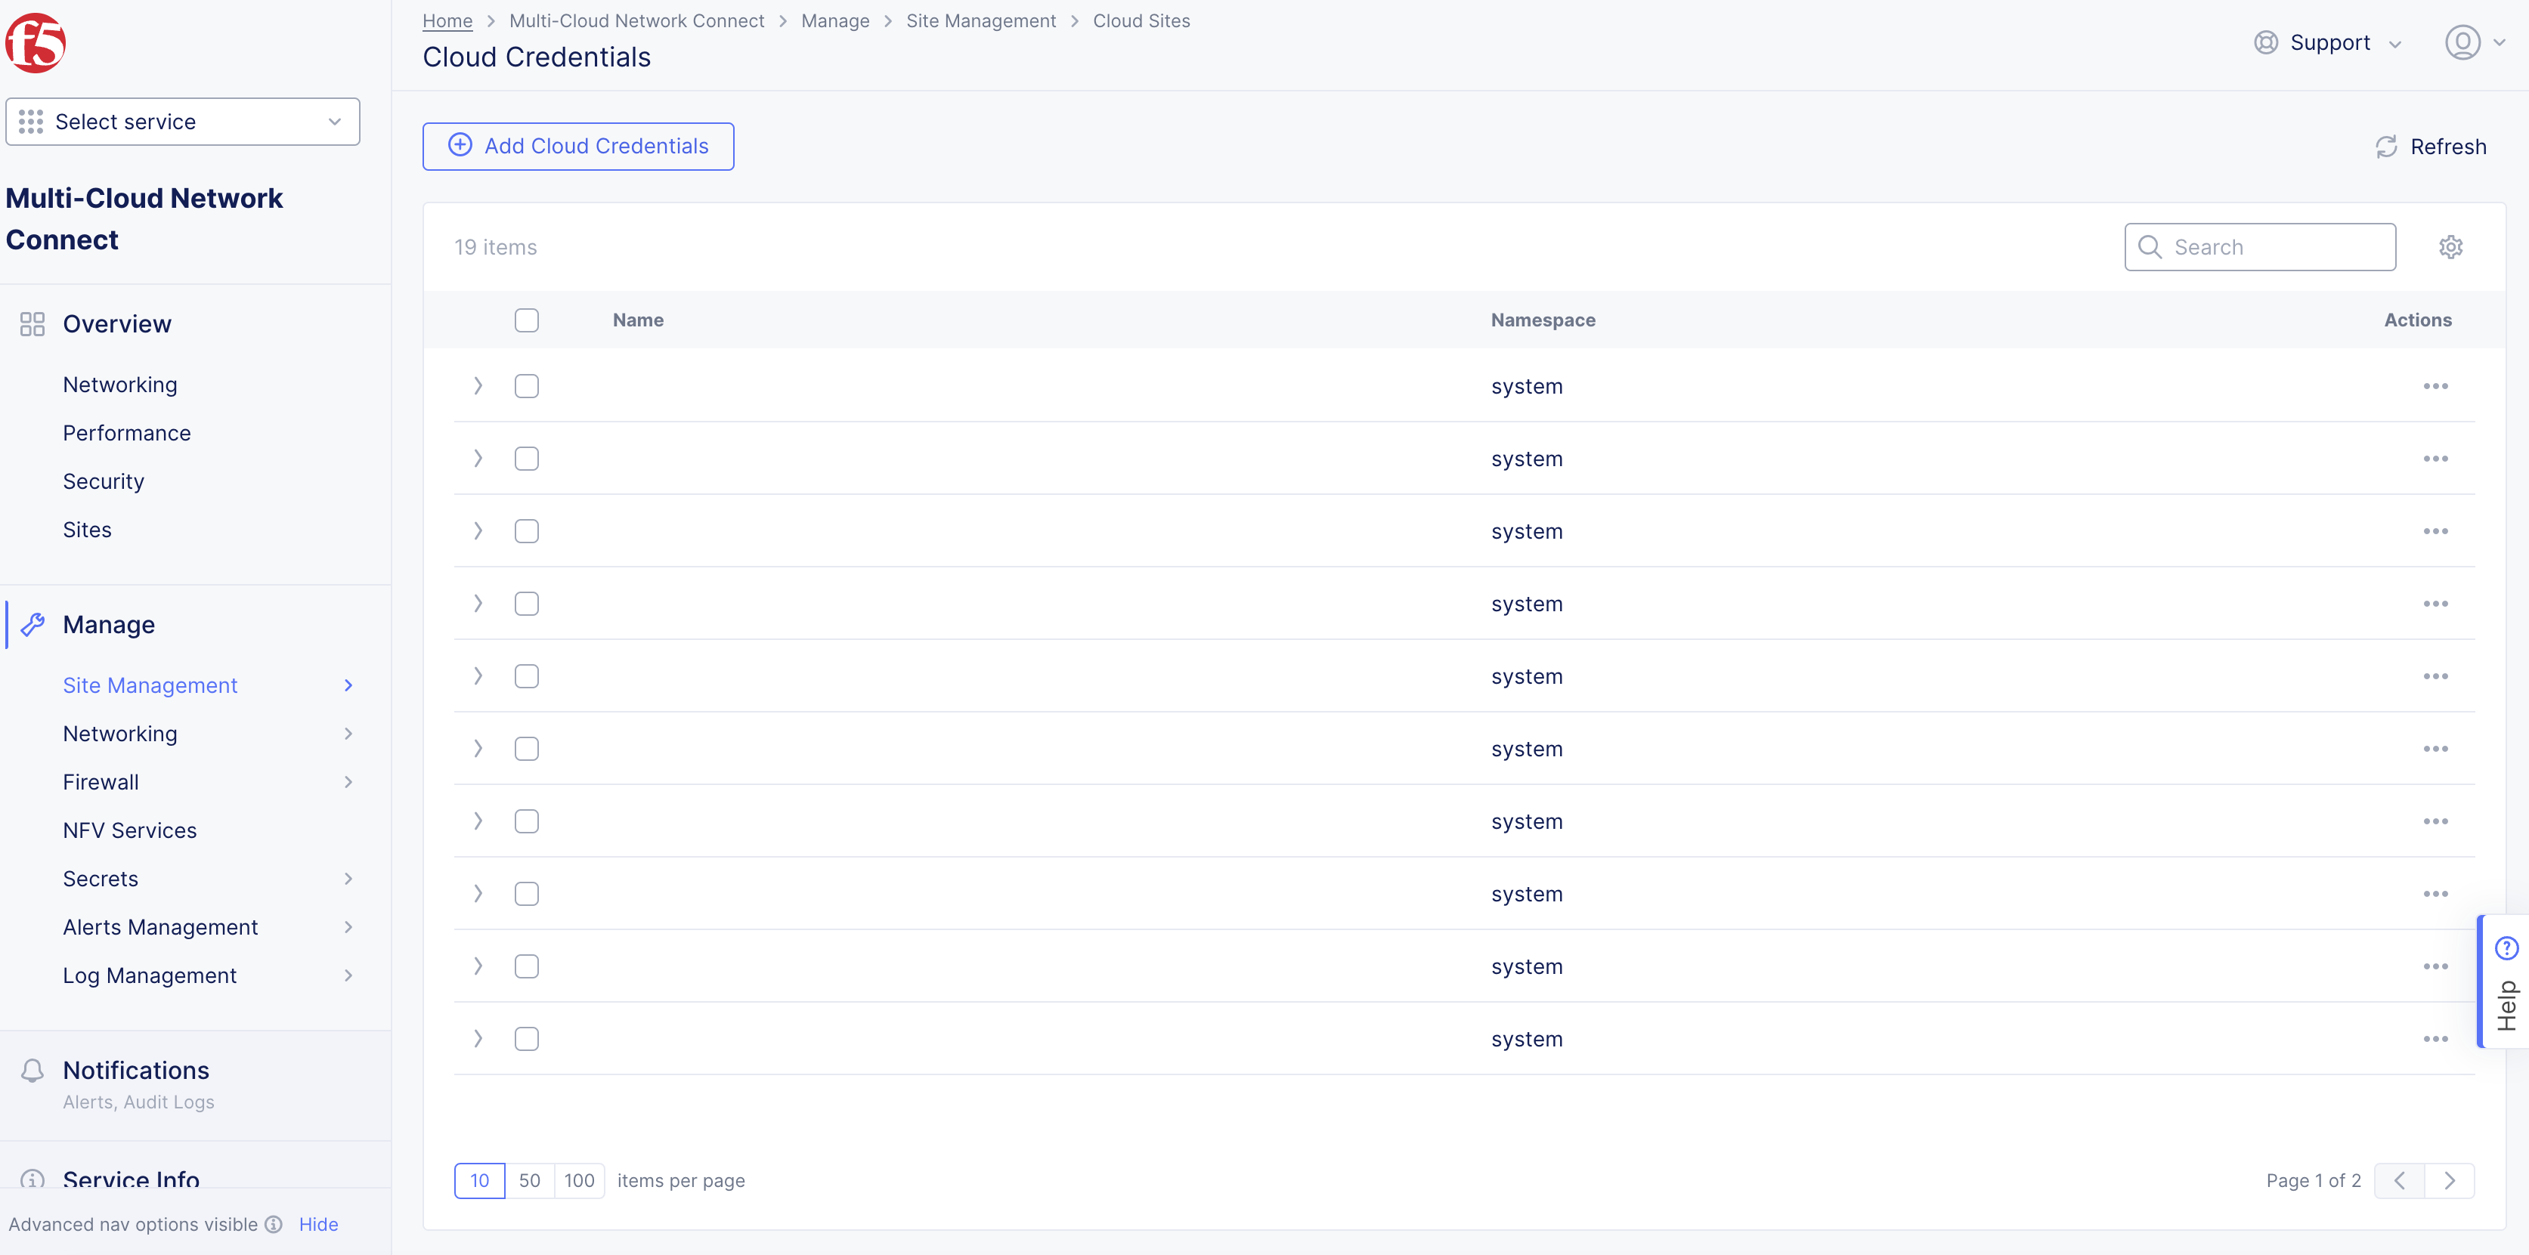Open the actions ellipsis on the first row
The height and width of the screenshot is (1255, 2529).
click(x=2438, y=385)
